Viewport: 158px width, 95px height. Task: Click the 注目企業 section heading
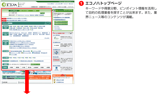[10, 82]
